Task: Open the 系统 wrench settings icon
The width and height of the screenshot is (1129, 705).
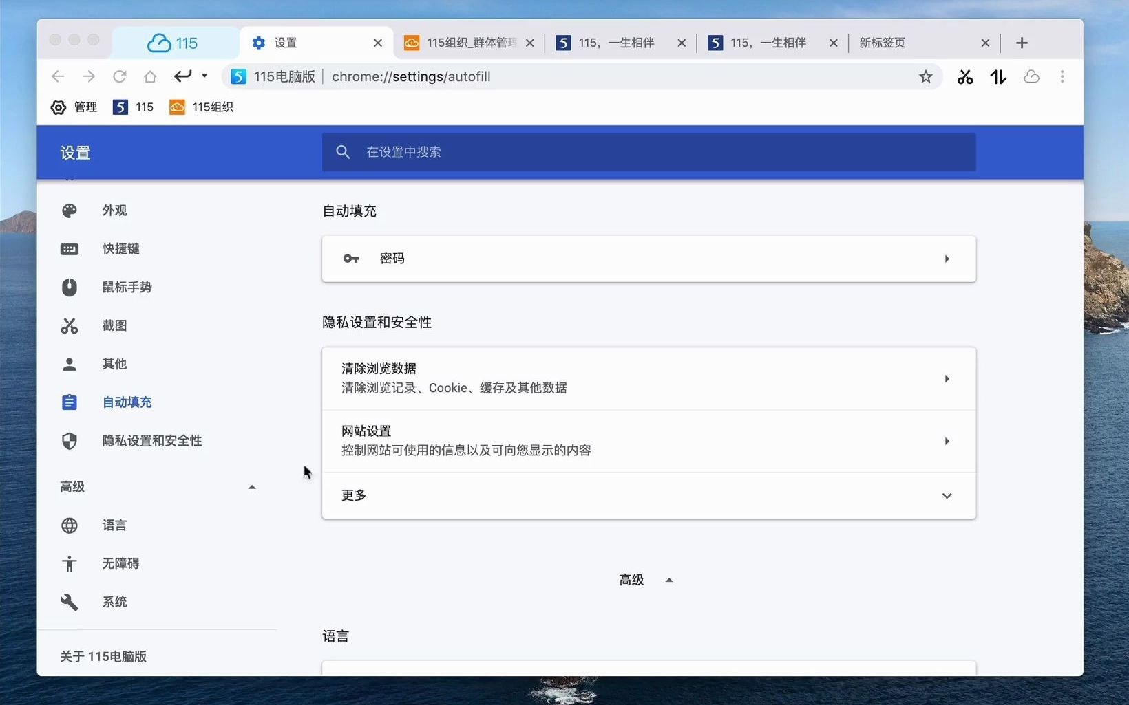Action: click(69, 602)
